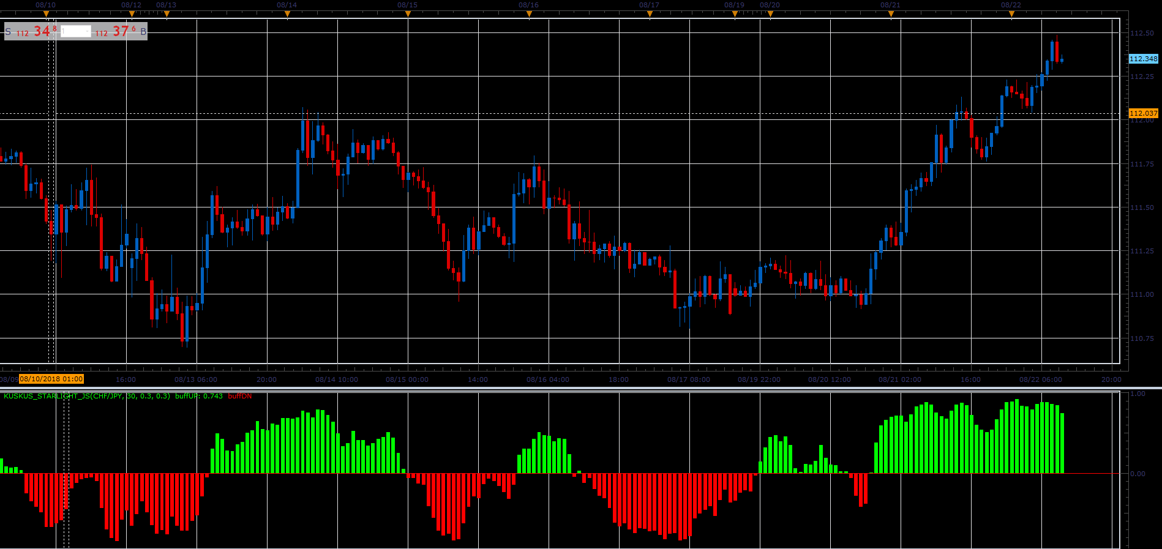Click the current price label 112.348
This screenshot has width=1162, height=549.
pos(1144,59)
